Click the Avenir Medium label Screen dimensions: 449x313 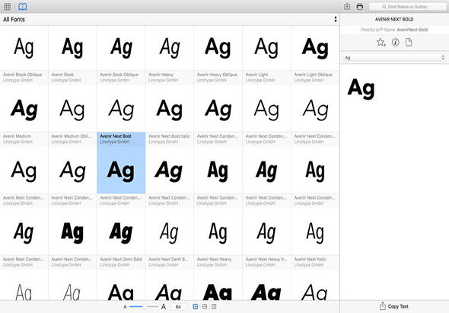click(18, 136)
